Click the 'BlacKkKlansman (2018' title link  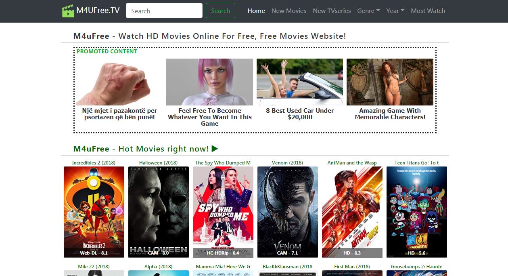288,267
